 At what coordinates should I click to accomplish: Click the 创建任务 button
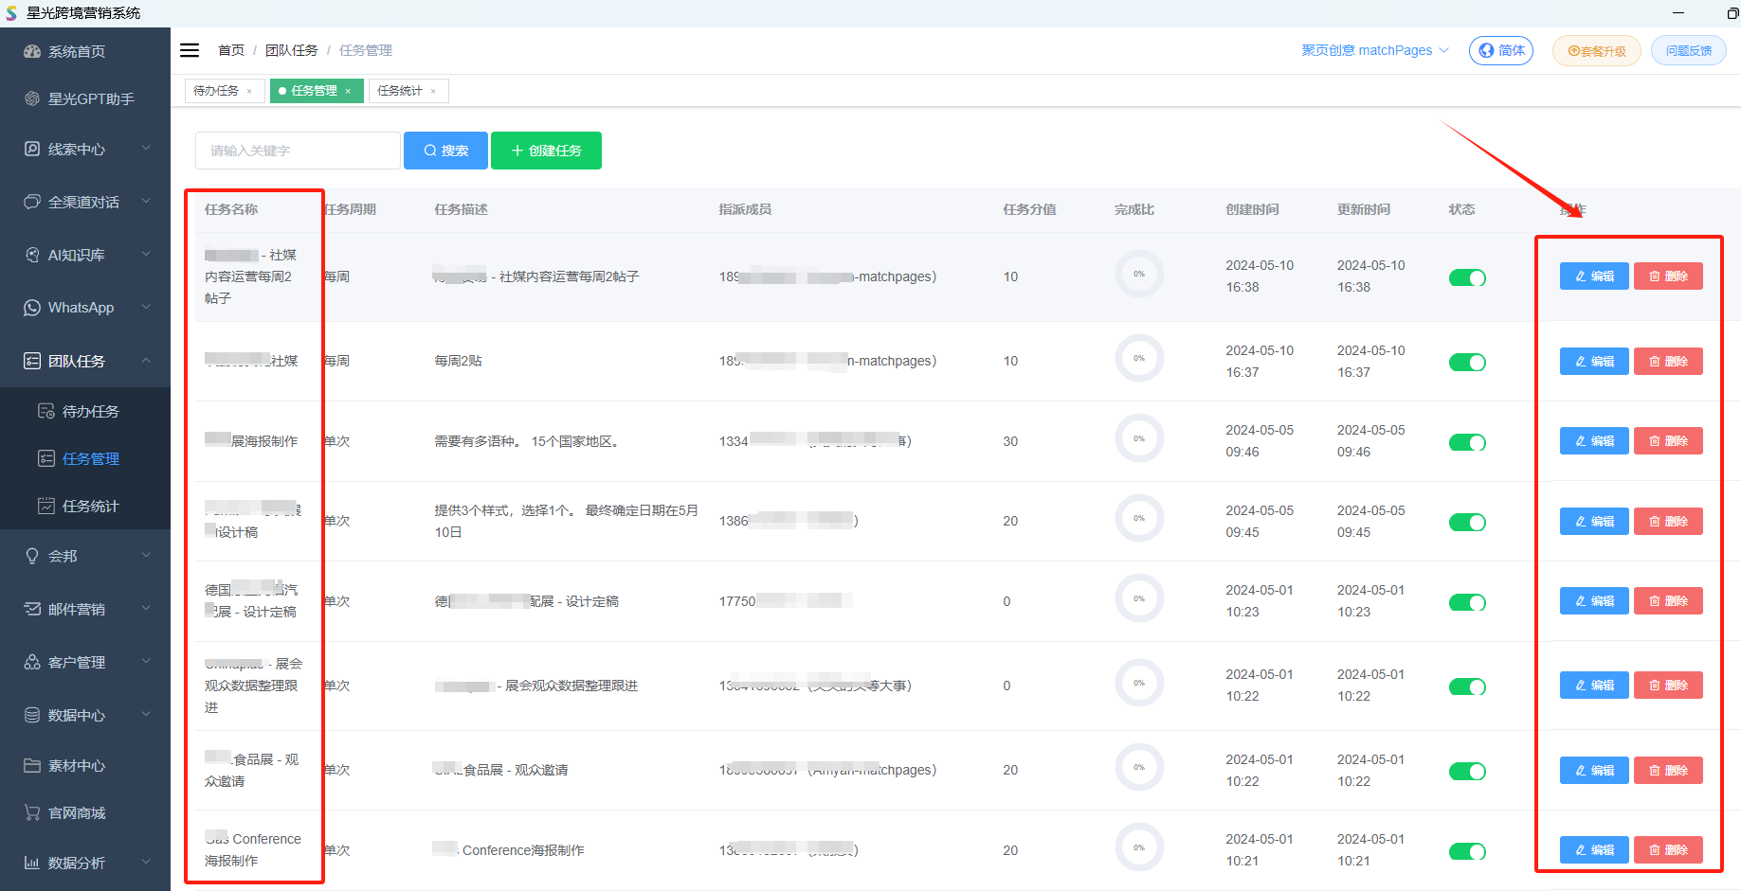click(x=546, y=151)
